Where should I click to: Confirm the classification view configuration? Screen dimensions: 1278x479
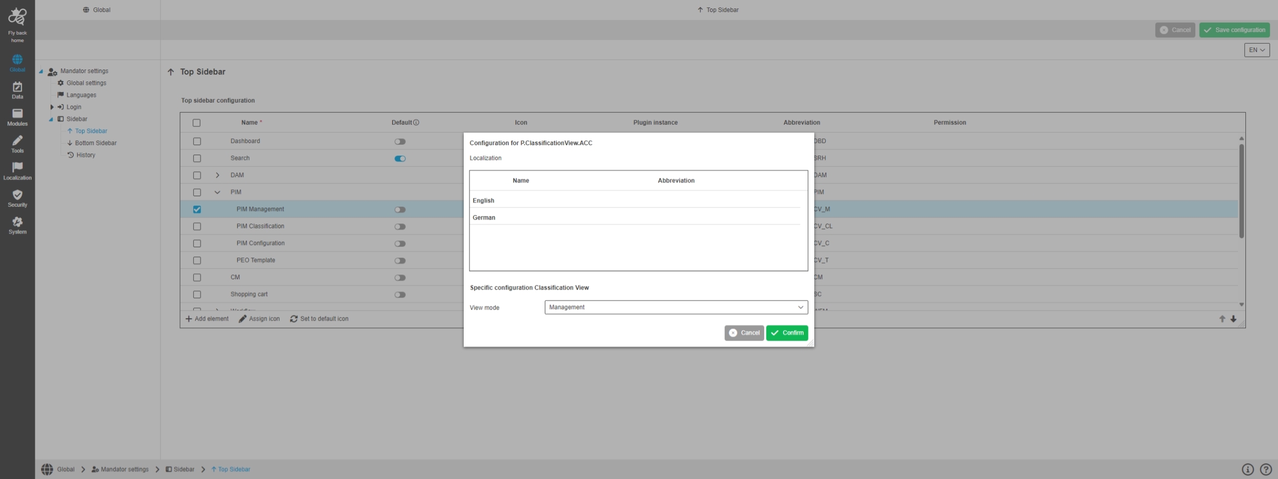[787, 333]
